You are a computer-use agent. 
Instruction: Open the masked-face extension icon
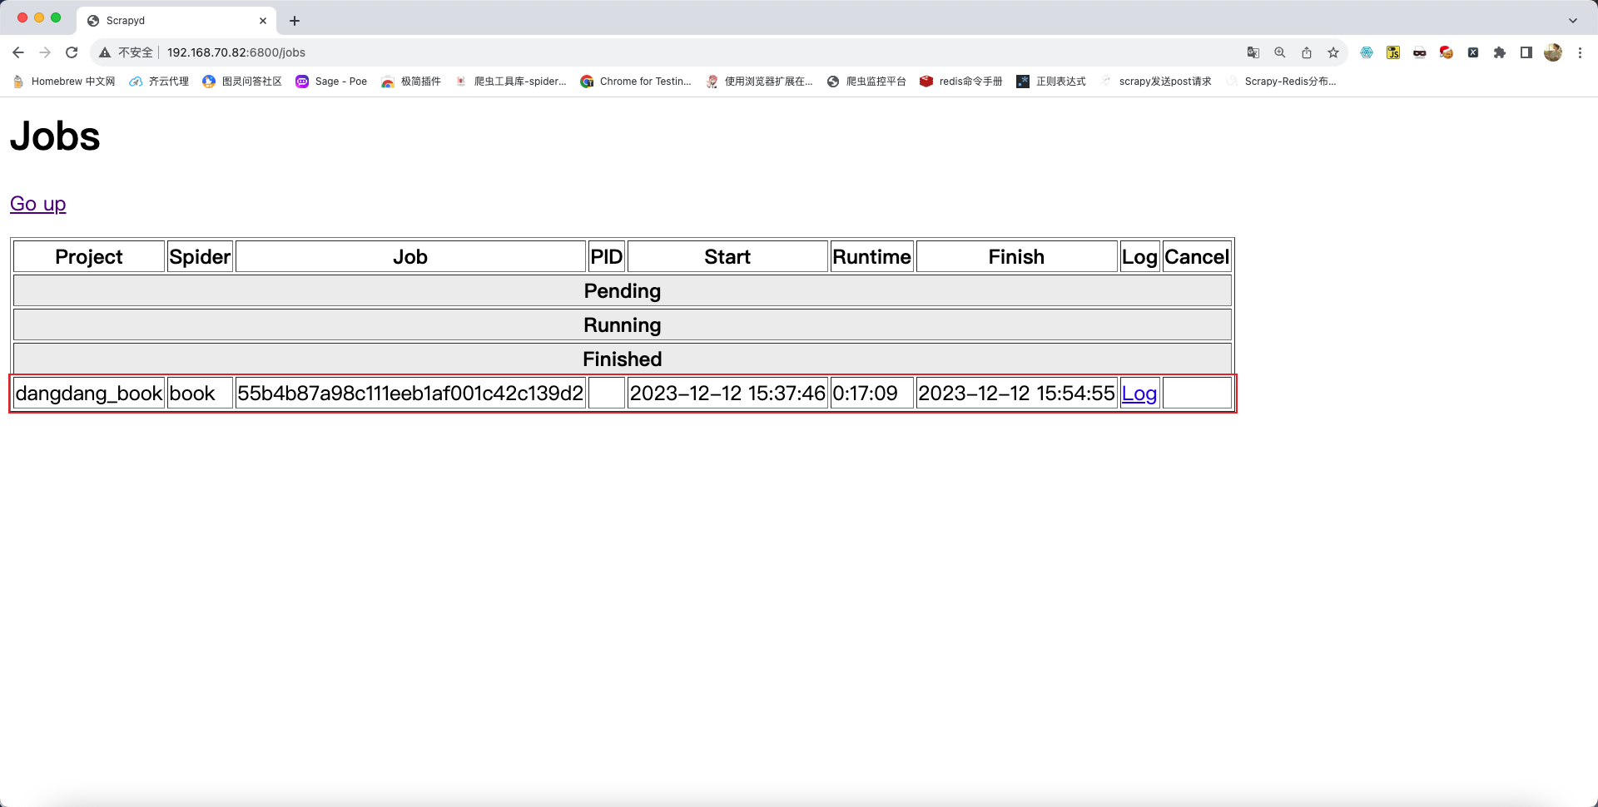[x=1420, y=52]
